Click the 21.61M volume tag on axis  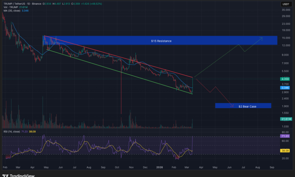tap(286, 119)
